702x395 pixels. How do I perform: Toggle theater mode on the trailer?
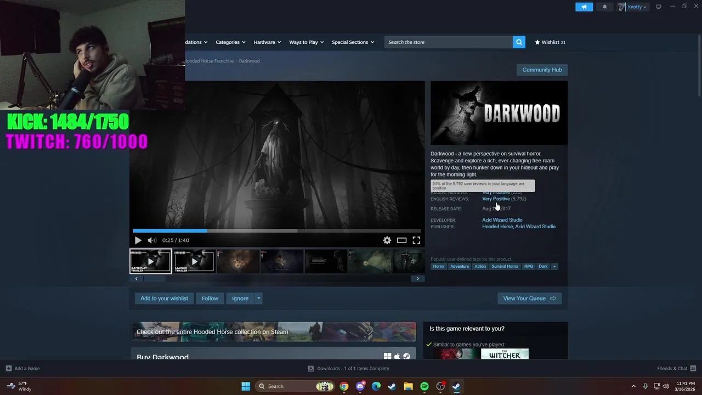click(x=401, y=240)
